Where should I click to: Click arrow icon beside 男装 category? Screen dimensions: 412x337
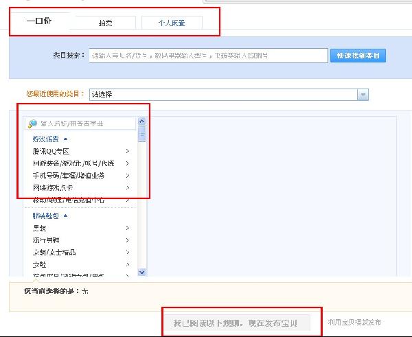coord(128,228)
